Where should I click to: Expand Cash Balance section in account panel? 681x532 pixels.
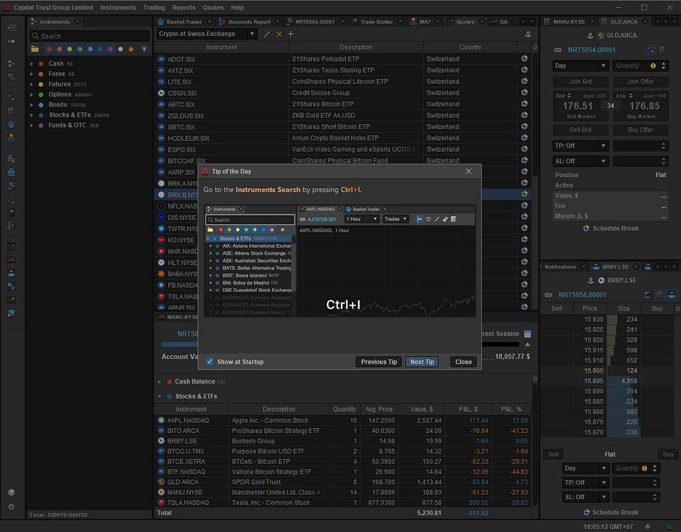click(x=160, y=382)
